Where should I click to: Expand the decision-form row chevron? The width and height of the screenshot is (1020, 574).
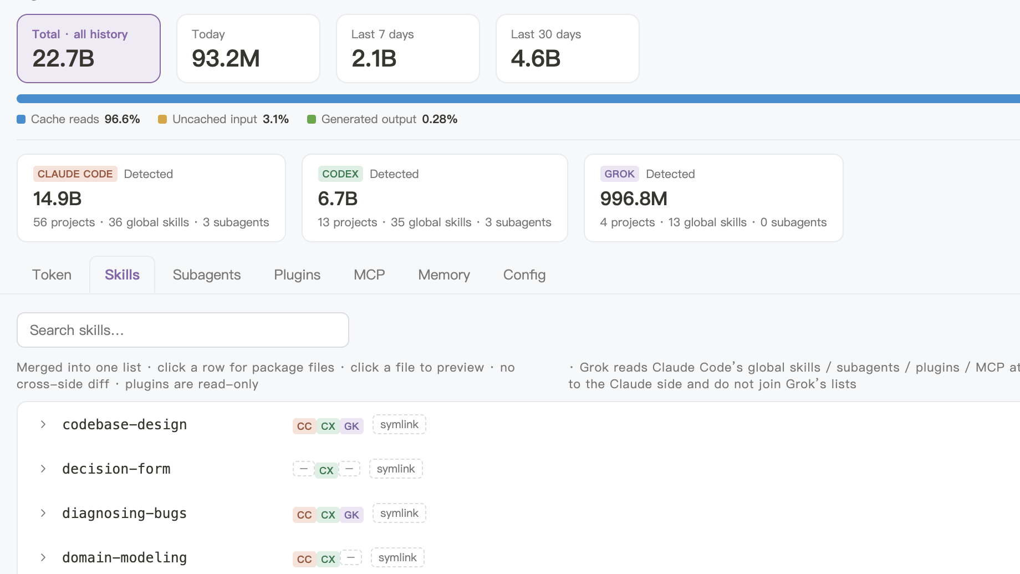point(43,469)
